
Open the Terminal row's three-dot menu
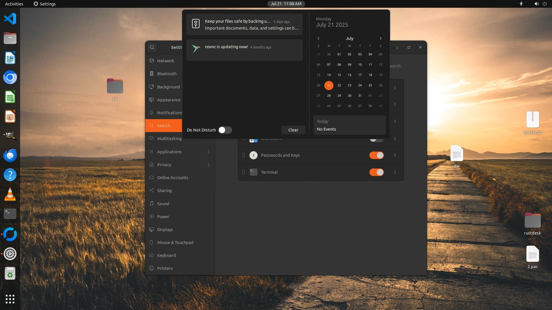395,172
